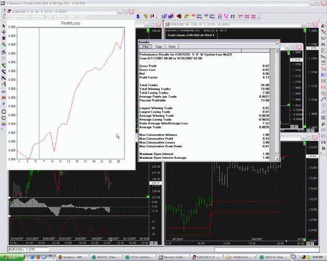This screenshot has width=327, height=261.
Task: Select the red A text tool on right
Action: pyautogui.click(x=323, y=26)
